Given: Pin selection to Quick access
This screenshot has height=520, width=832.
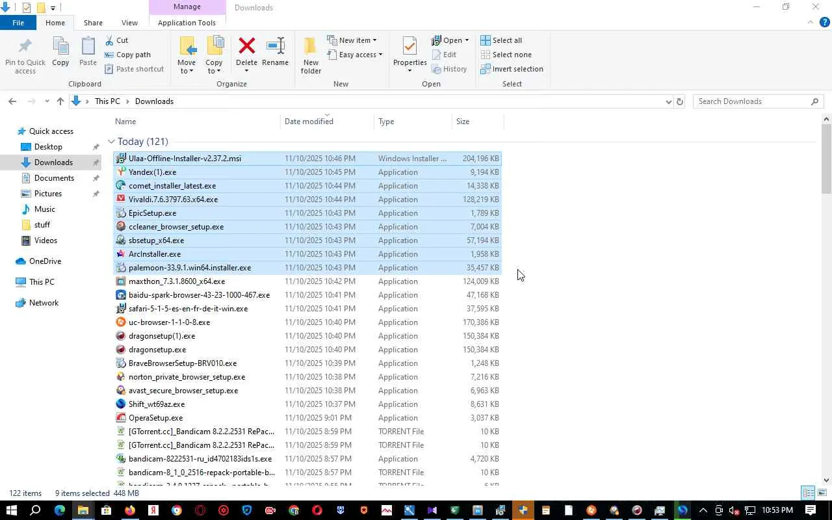Looking at the screenshot, I should pos(25,55).
